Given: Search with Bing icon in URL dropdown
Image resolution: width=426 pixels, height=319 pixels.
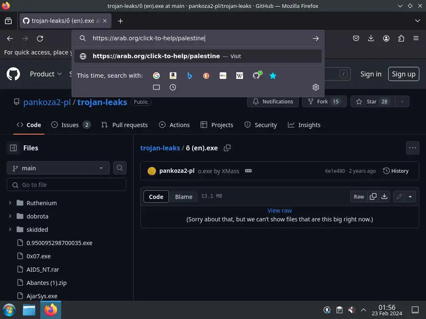Looking at the screenshot, I should coord(190,76).
